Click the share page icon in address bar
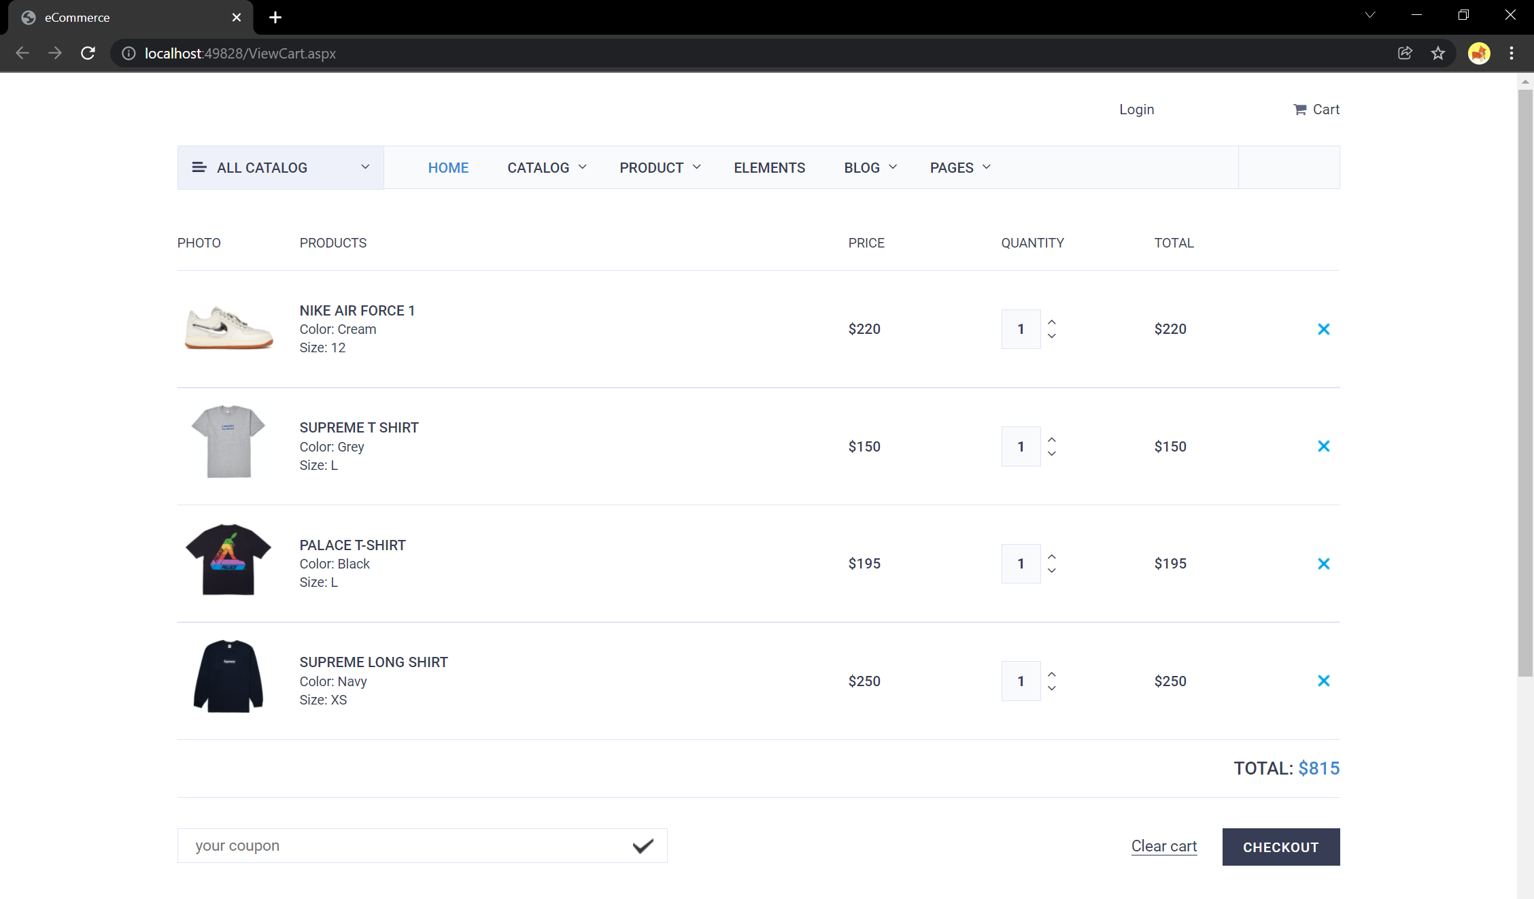This screenshot has height=899, width=1534. point(1405,53)
